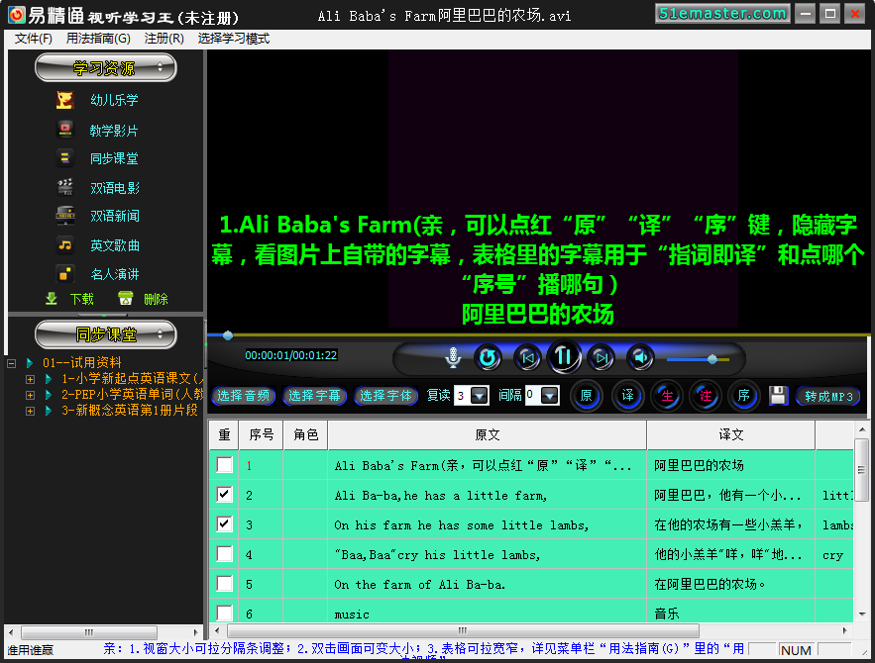Uncheck the repeat box for row 2
875x663 pixels.
pos(225,495)
